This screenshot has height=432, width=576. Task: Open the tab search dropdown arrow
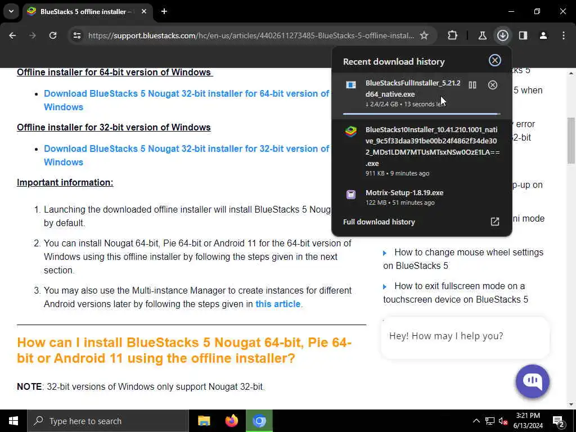pos(11,11)
